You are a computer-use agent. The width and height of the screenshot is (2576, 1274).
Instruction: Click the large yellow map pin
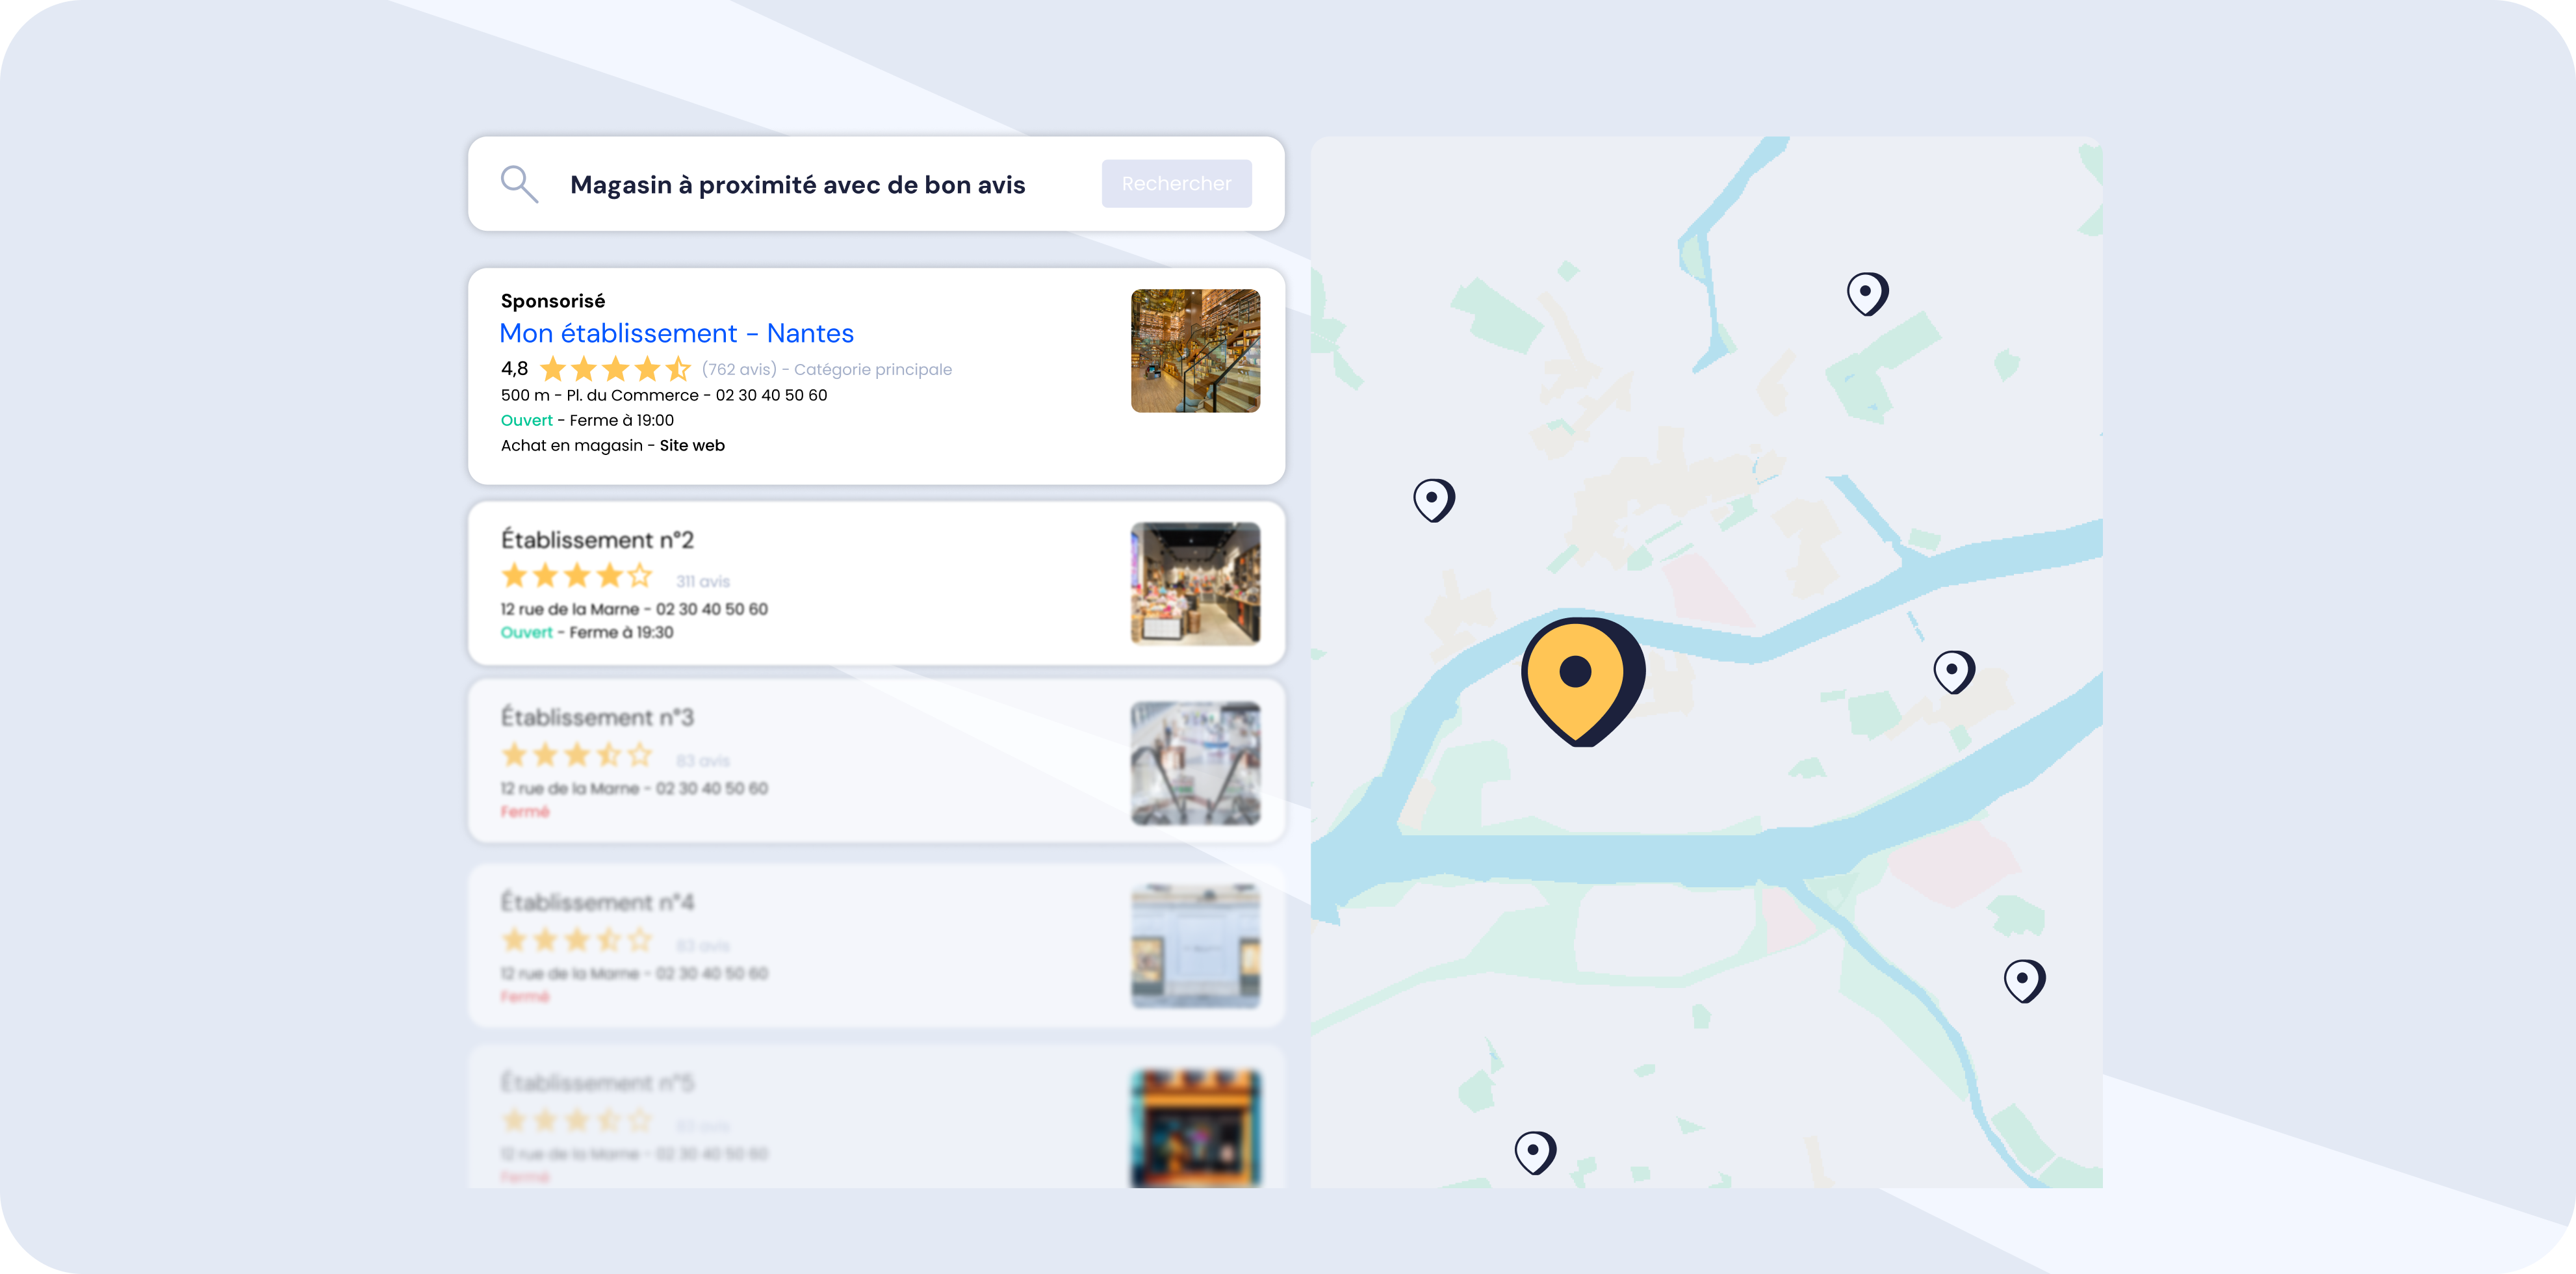pos(1580,677)
